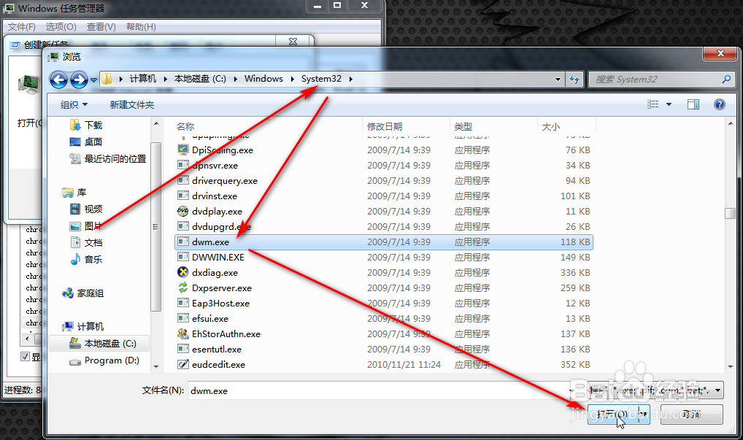Expand the System32 breadcrumb chevron
The height and width of the screenshot is (440, 743).
[x=351, y=78]
